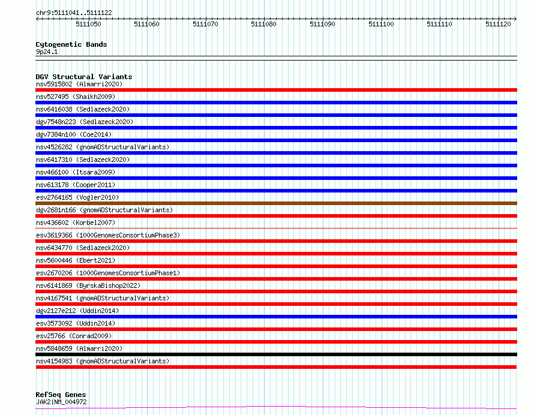Screen dimensions: 534x415
Task: Click the blue bar under nsv613178
Action: pos(276,191)
